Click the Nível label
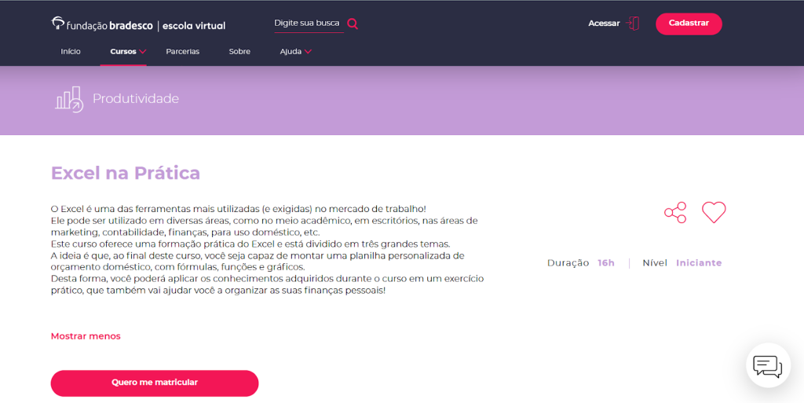Screen dimensions: 804x403 point(655,263)
